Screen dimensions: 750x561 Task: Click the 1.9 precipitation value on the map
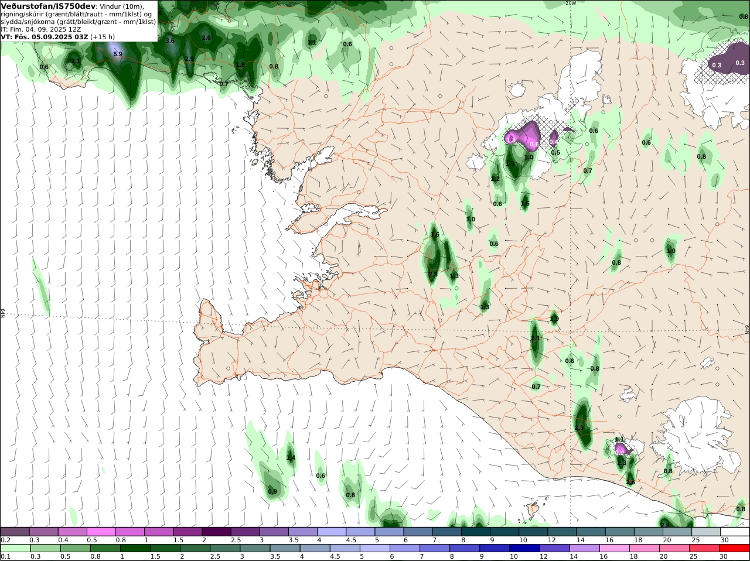pos(554,319)
